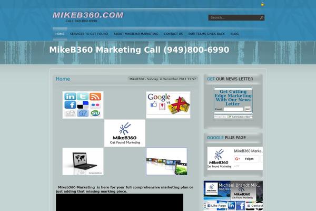316x211 pixels.
Task: Open Our Teams Gives Back menu
Action: 206,34
